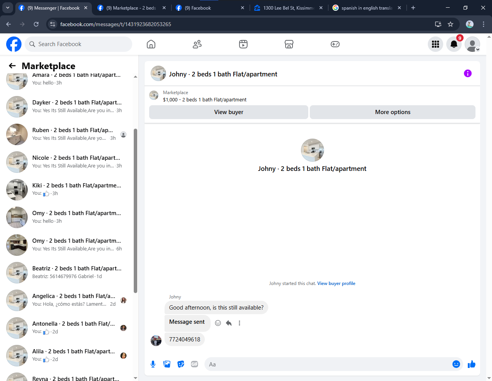Click the $1,000 listing title under Marketplace
492x381 pixels.
204,99
